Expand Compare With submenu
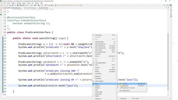Screen dimensions: 178x100 tap(104, 92)
